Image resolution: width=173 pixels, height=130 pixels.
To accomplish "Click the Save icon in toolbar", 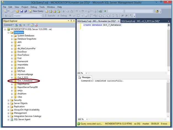I will (21, 11).
